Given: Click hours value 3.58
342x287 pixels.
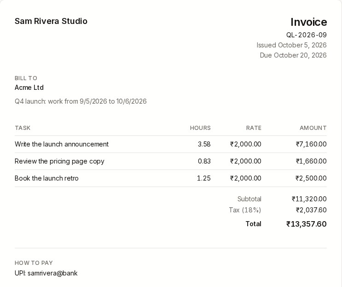Looking at the screenshot, I should pyautogui.click(x=204, y=144).
